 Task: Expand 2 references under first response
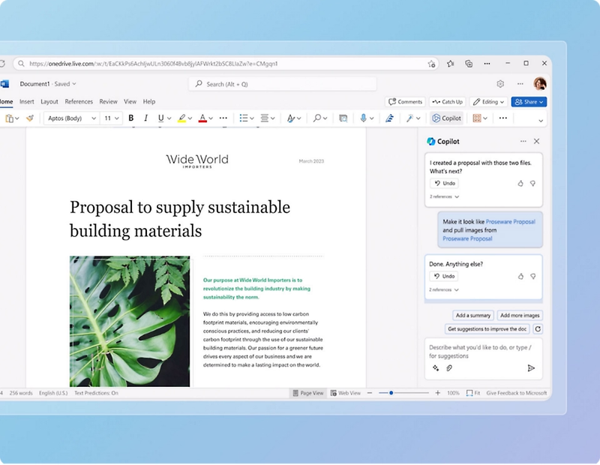tap(444, 196)
